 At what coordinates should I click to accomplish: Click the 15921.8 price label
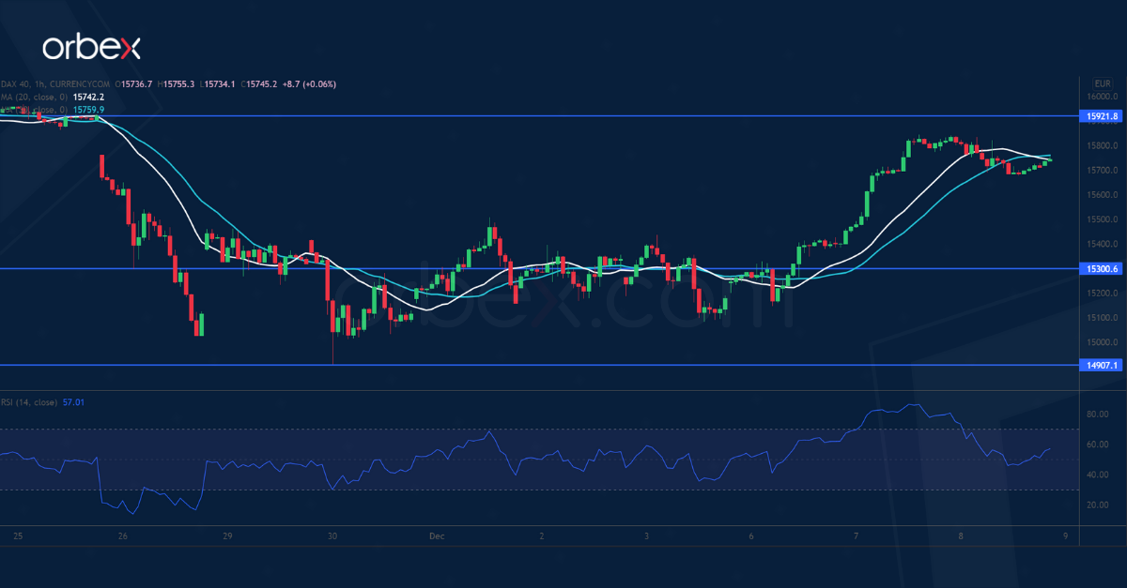coord(1101,116)
